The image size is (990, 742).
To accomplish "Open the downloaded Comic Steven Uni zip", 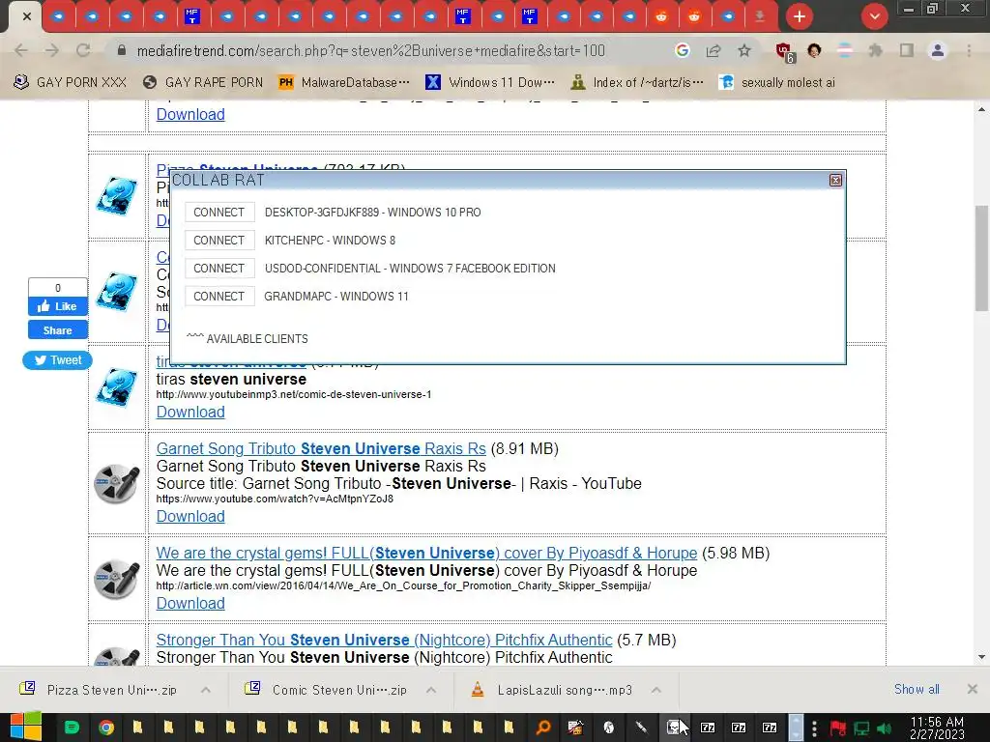I will click(x=326, y=690).
